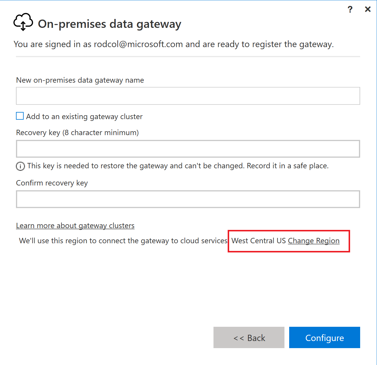The width and height of the screenshot is (377, 365).
Task: Click the West Central US region text
Action: pyautogui.click(x=258, y=241)
